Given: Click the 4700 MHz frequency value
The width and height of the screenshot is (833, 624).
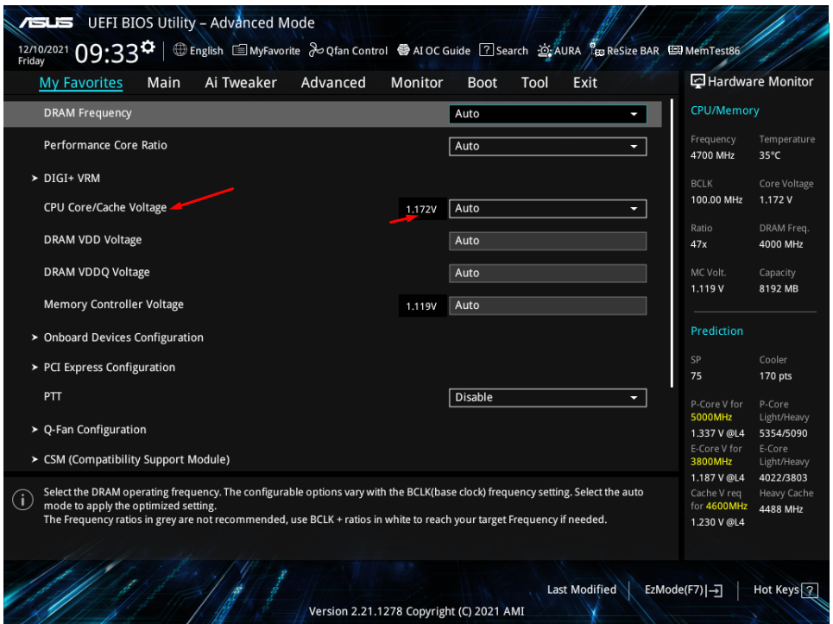Looking at the screenshot, I should (712, 155).
